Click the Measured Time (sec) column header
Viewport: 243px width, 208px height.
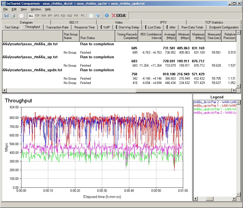tap(213, 36)
